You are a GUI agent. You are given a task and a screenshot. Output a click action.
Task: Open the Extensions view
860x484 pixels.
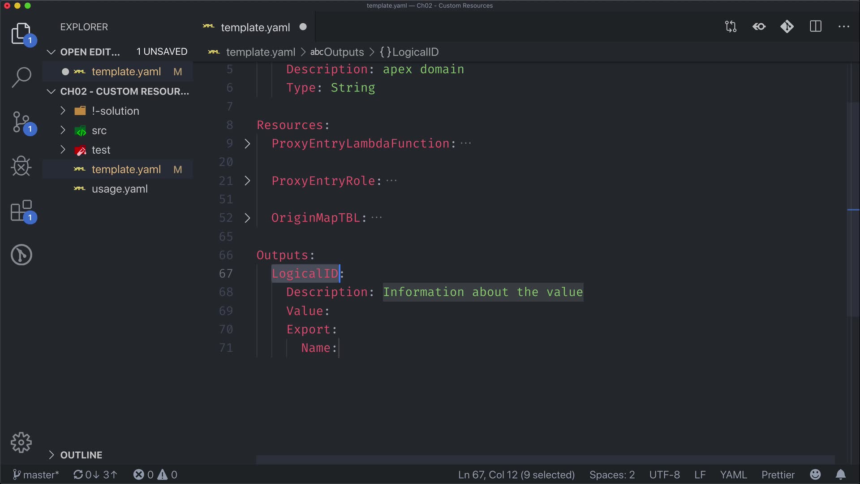(21, 211)
